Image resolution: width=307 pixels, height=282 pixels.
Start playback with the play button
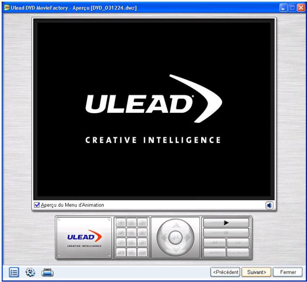click(226, 223)
